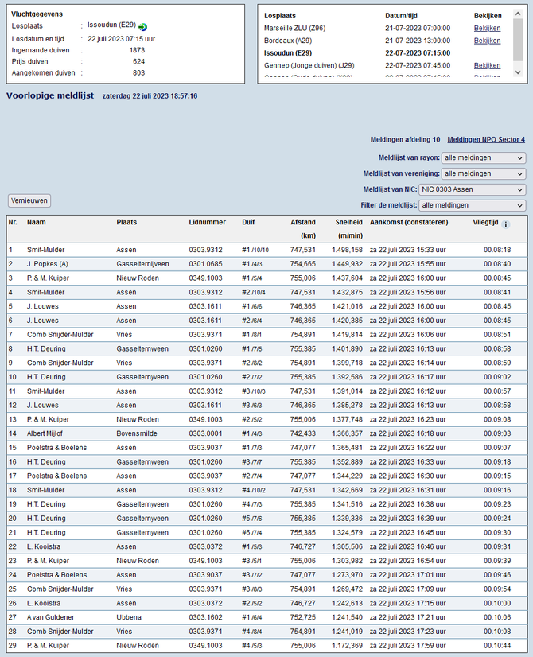Image resolution: width=533 pixels, height=657 pixels.
Task: Click distance 742,433 in row 14
Action: tap(303, 433)
